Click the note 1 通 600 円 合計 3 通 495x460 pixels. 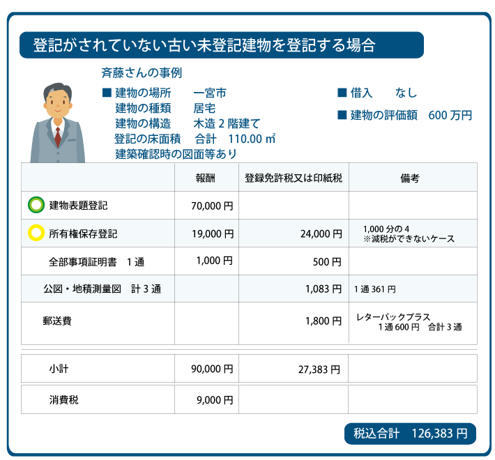(x=420, y=327)
